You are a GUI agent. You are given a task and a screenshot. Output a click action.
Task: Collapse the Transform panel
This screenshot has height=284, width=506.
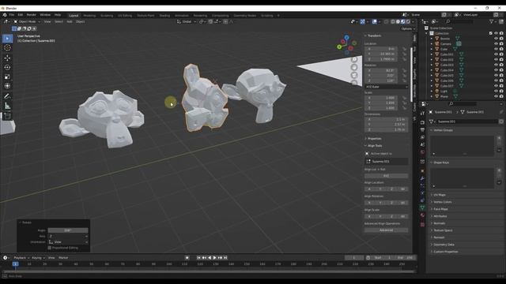tap(374, 35)
